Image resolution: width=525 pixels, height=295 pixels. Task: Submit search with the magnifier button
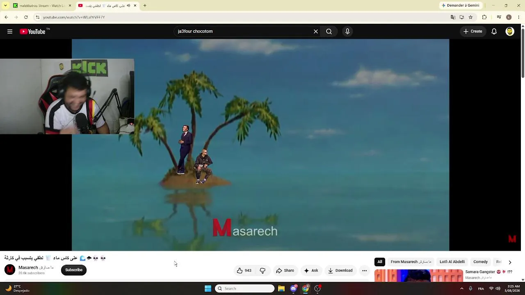[x=329, y=32]
